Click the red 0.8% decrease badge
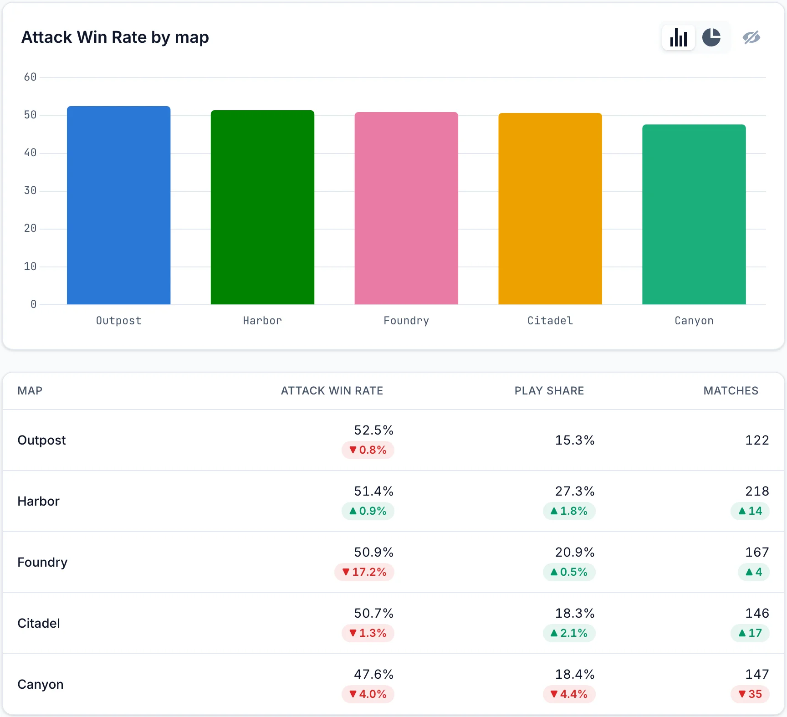This screenshot has width=787, height=717. pyautogui.click(x=368, y=450)
